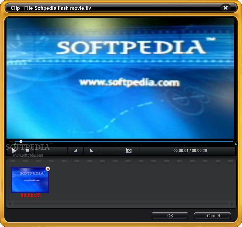Click the clip list horizontal scrollbar track

pos(121,204)
